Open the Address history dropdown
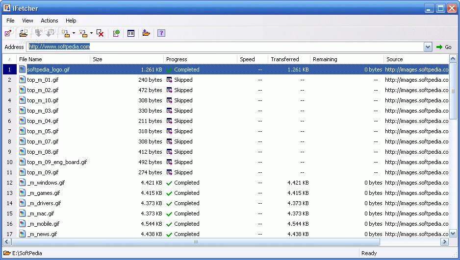 [x=428, y=47]
